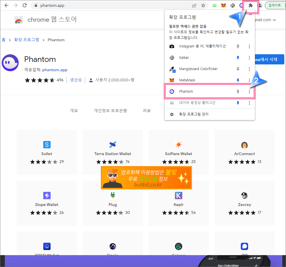Expand the account email dropdown
286x267 pixels.
point(274,20)
